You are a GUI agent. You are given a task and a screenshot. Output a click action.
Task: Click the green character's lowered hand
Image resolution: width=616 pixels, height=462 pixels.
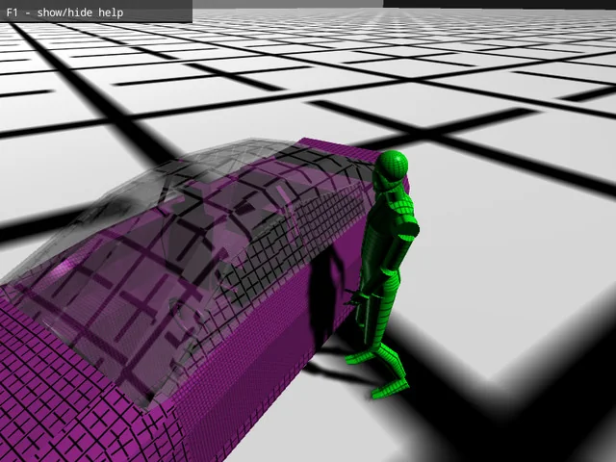tap(358, 300)
